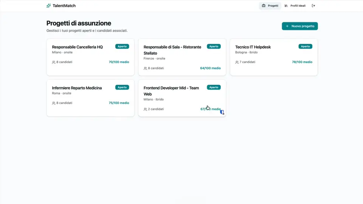Click the Profili Ideali library icon
The width and height of the screenshot is (363, 204).
tap(286, 6)
